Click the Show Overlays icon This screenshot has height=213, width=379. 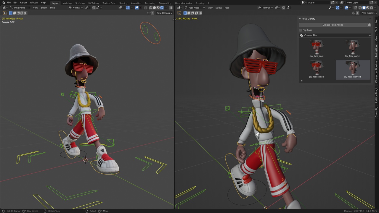click(x=137, y=8)
